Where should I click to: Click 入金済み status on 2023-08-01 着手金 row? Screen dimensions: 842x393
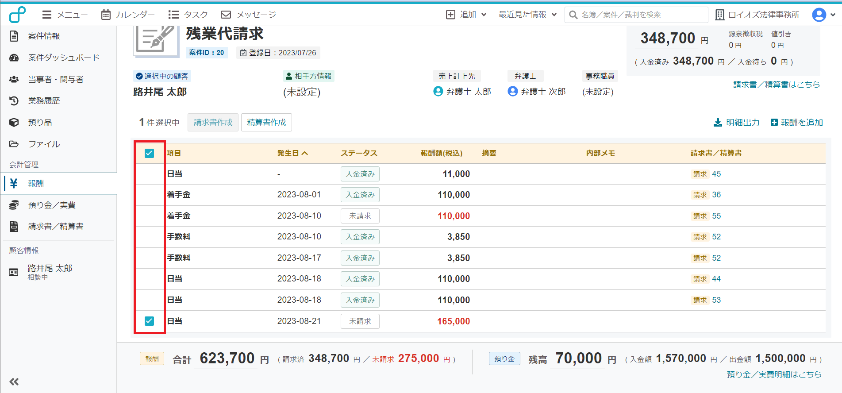click(x=360, y=195)
